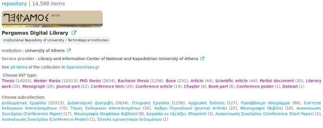Click the Pergamos BETA logo banner
This screenshot has height=128, width=323.
click(x=52, y=19)
